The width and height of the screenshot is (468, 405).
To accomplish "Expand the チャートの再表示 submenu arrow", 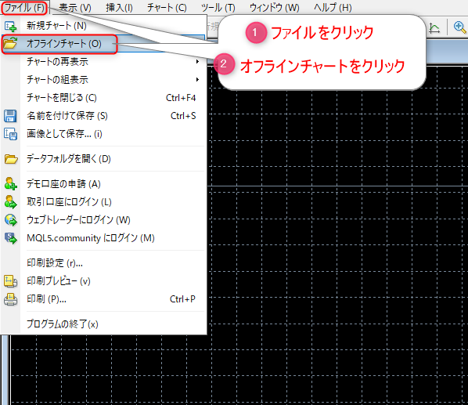I will point(197,62).
